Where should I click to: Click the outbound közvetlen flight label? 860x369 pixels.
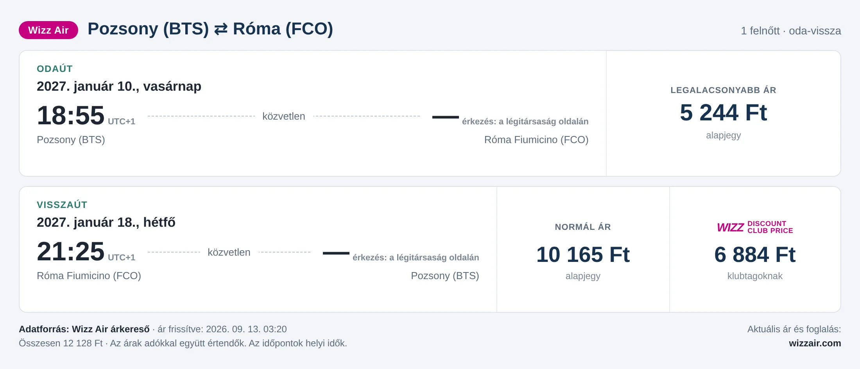[x=284, y=116]
